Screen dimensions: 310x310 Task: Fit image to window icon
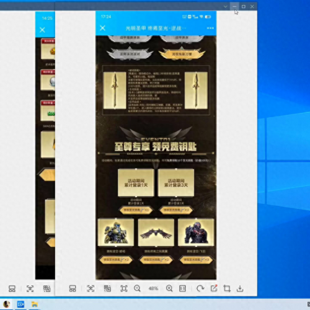click(124, 288)
